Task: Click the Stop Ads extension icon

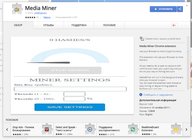Action: pos(46,129)
